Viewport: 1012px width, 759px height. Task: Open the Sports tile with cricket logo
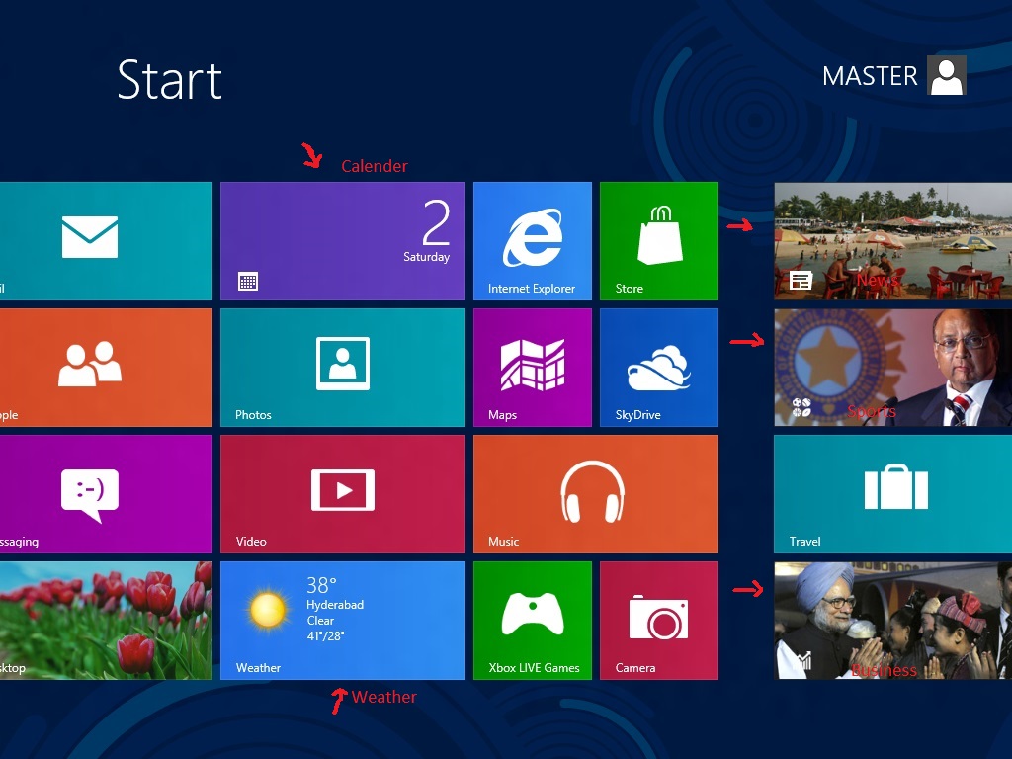[893, 368]
